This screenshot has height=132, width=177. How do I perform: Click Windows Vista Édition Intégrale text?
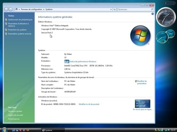pos(55,26)
